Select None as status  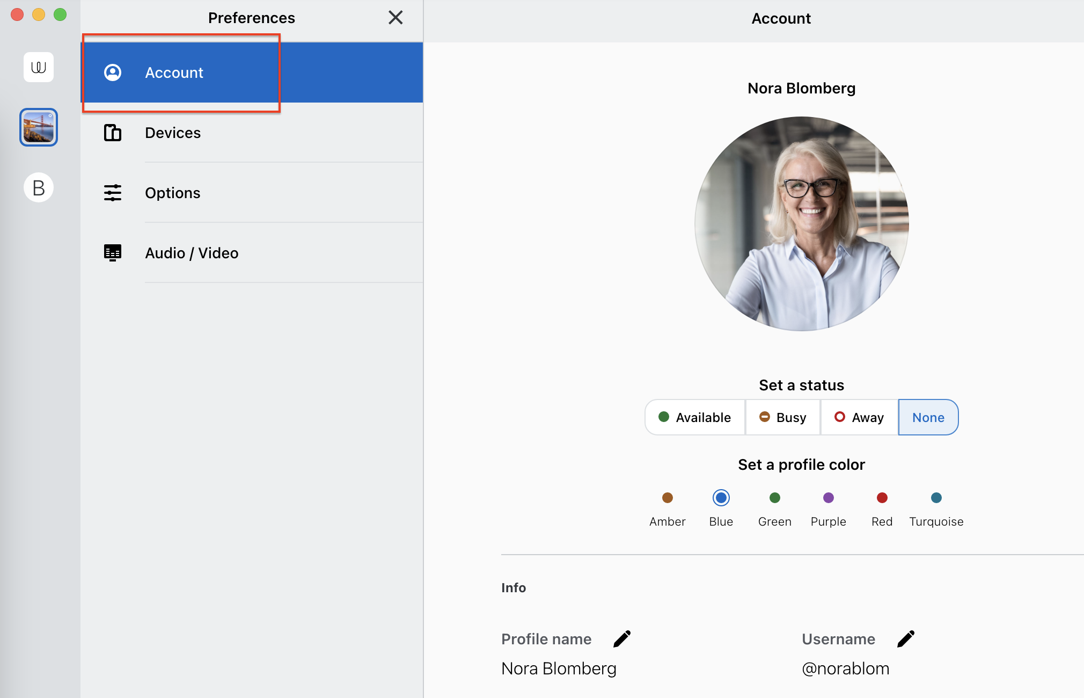[928, 417]
